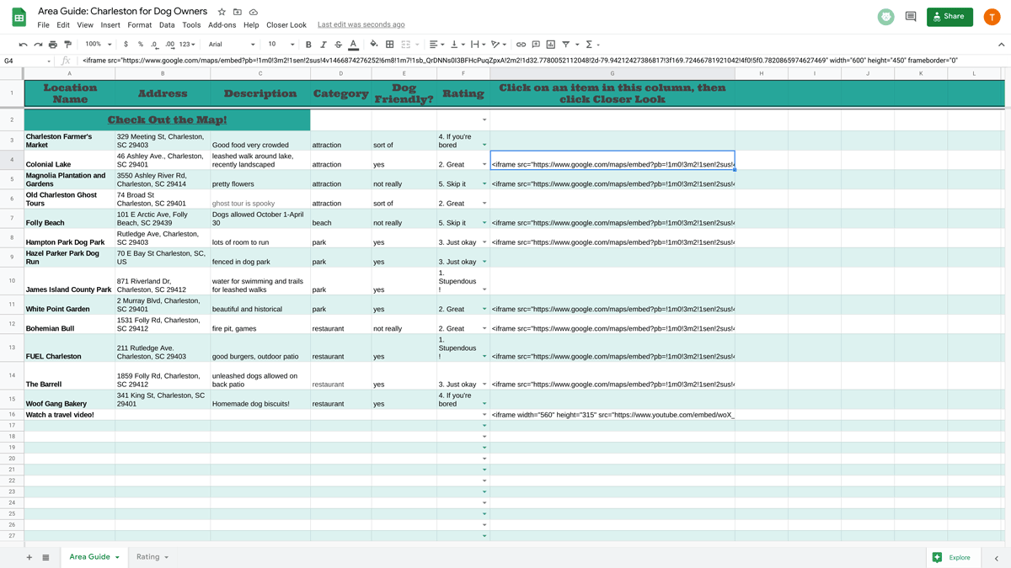Click the green Share button

tap(949, 16)
